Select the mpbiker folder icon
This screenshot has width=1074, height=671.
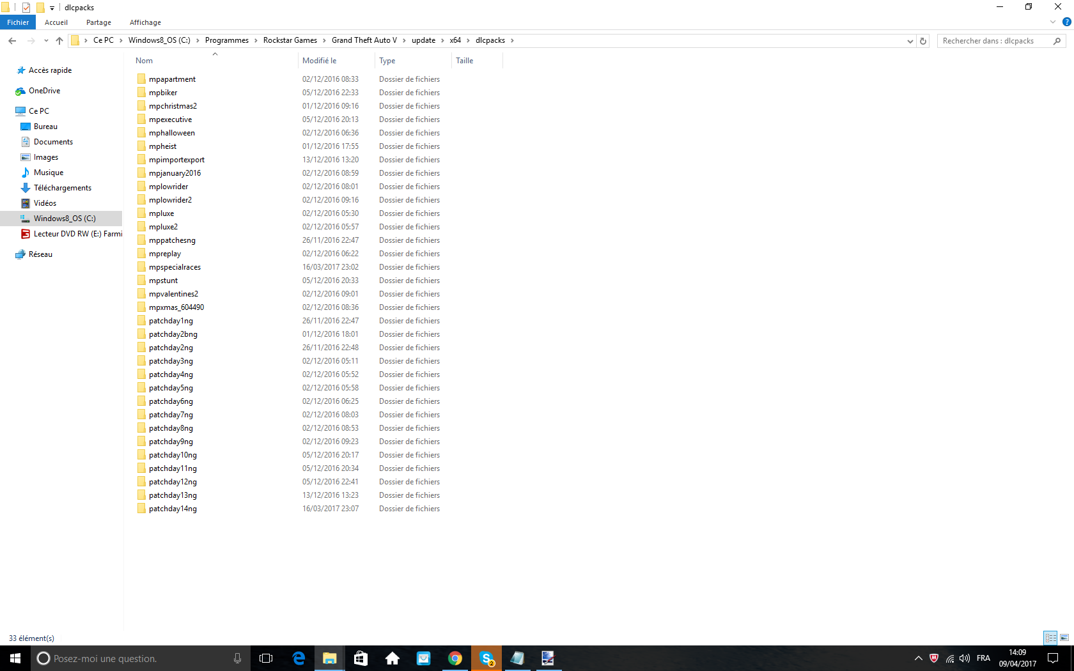pyautogui.click(x=141, y=93)
